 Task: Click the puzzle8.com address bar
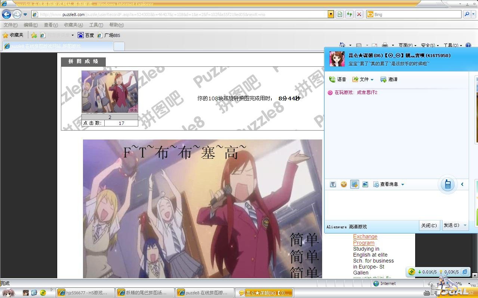pyautogui.click(x=179, y=15)
